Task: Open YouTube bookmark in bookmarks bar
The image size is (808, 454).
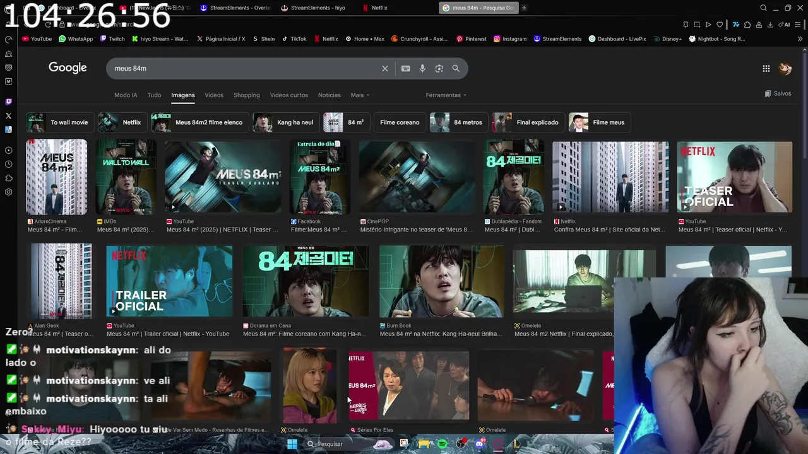Action: 37,39
